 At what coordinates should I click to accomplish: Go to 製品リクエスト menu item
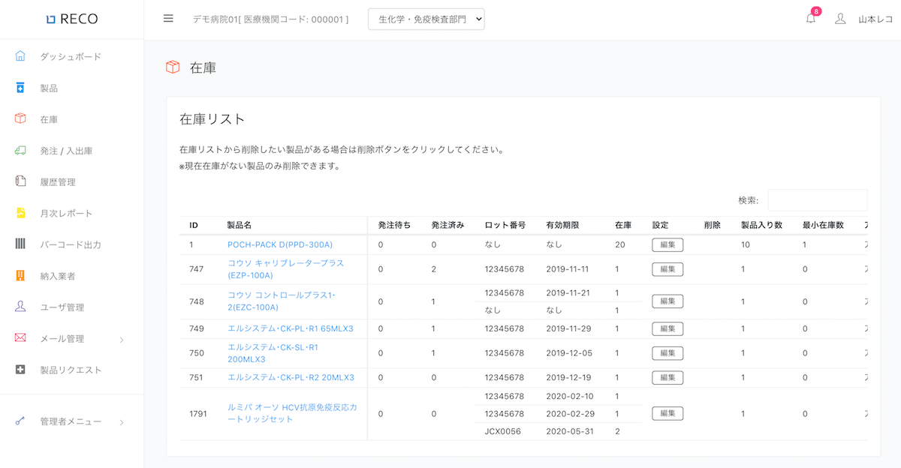(x=71, y=370)
